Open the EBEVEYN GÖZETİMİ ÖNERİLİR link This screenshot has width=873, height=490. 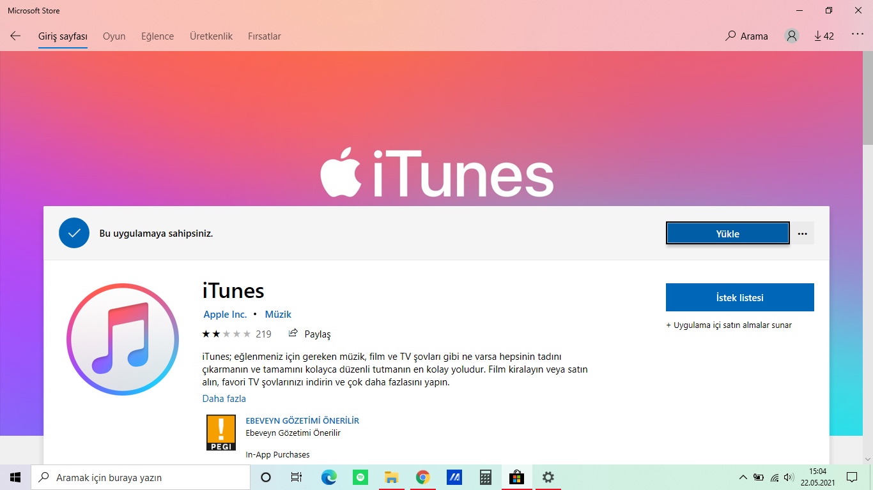pos(302,421)
